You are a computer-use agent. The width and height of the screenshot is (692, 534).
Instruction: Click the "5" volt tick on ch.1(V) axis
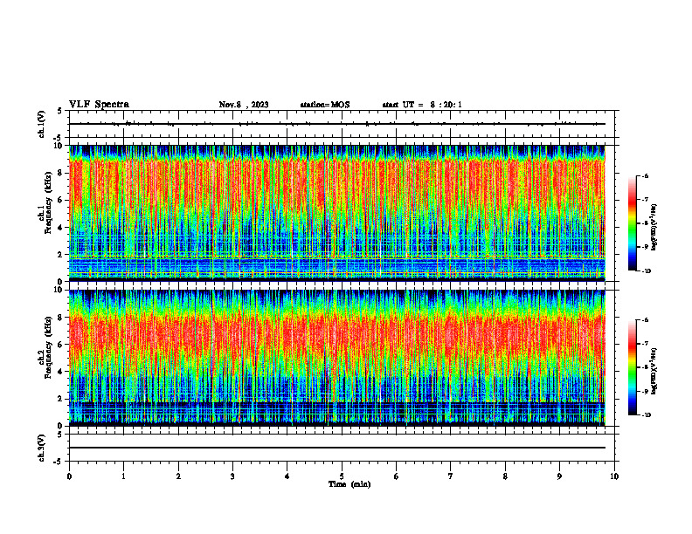click(x=59, y=111)
